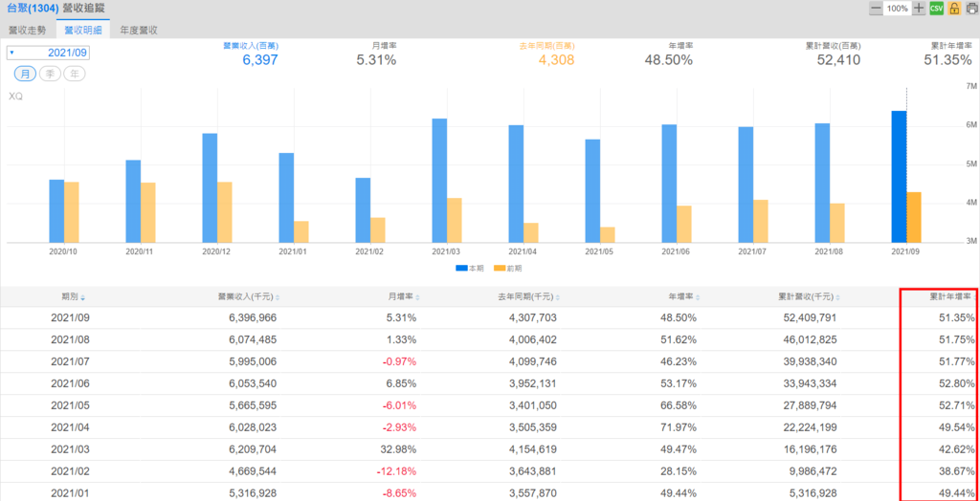Click the 2020/12 prior-period orange bar
Screen dimensions: 980x501
(x=225, y=212)
